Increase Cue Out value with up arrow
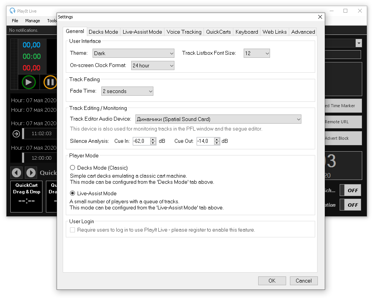This screenshot has width=376, height=299. (x=217, y=139)
